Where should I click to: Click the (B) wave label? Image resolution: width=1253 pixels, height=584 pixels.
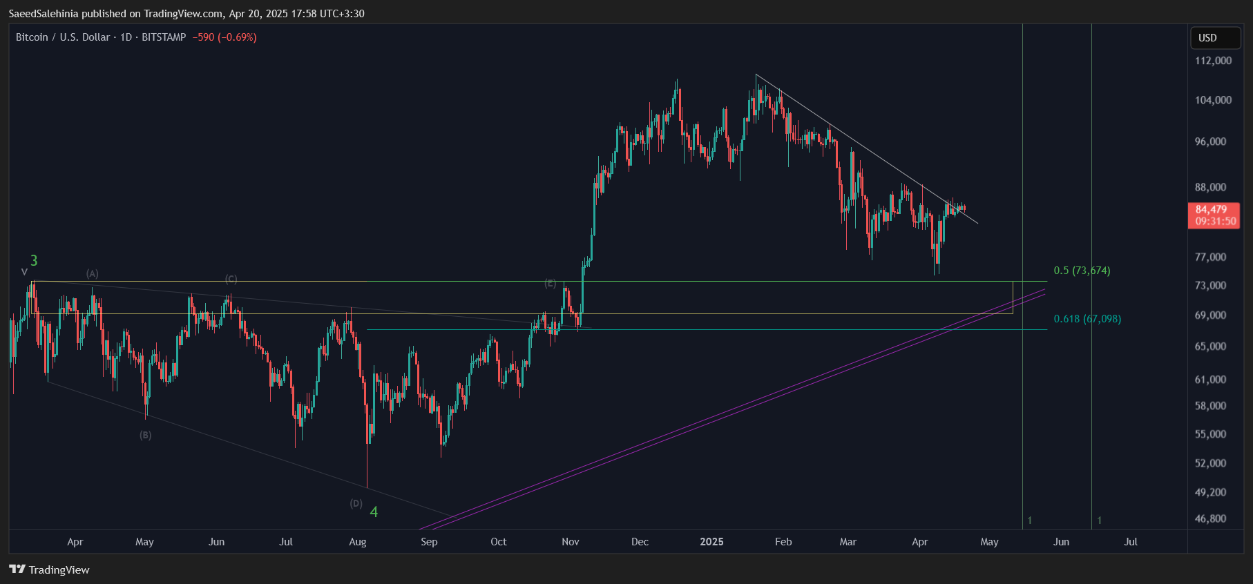pos(145,435)
